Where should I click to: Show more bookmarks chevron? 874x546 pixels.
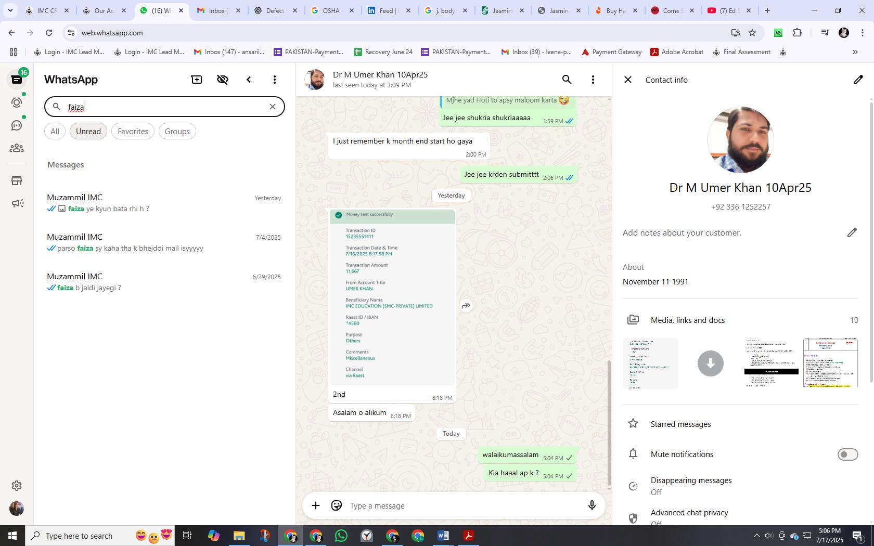[x=855, y=52]
